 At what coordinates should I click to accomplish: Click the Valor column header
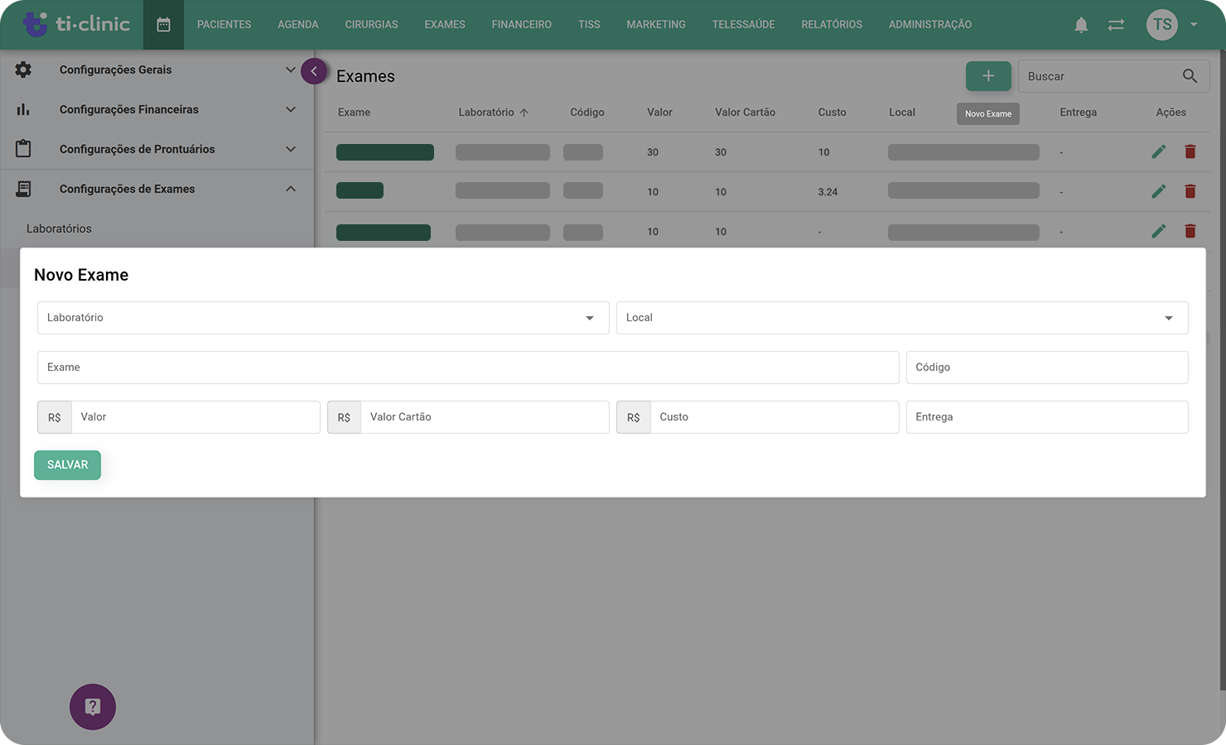click(x=659, y=113)
